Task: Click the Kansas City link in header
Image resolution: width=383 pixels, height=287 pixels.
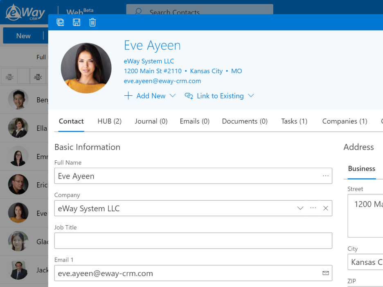Action: [206, 71]
